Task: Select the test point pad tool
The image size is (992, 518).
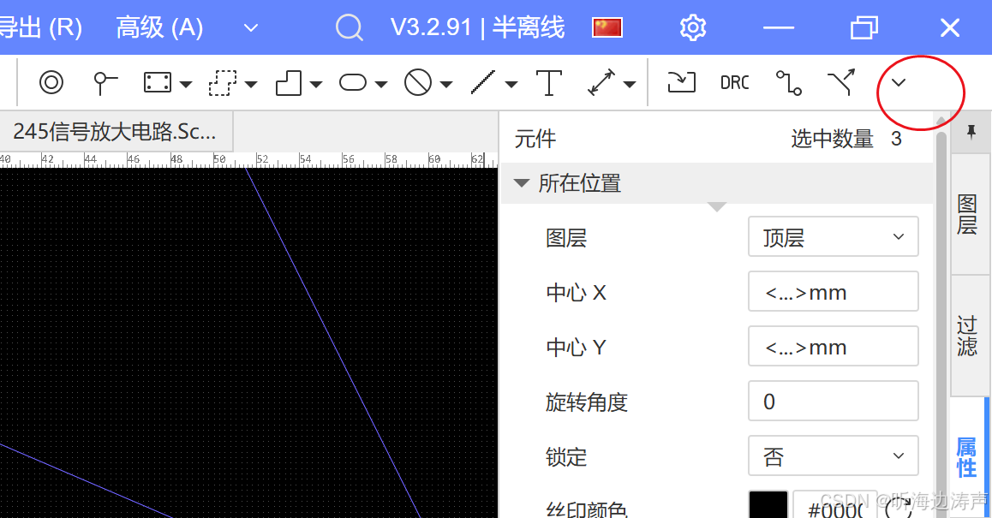Action: click(x=105, y=83)
